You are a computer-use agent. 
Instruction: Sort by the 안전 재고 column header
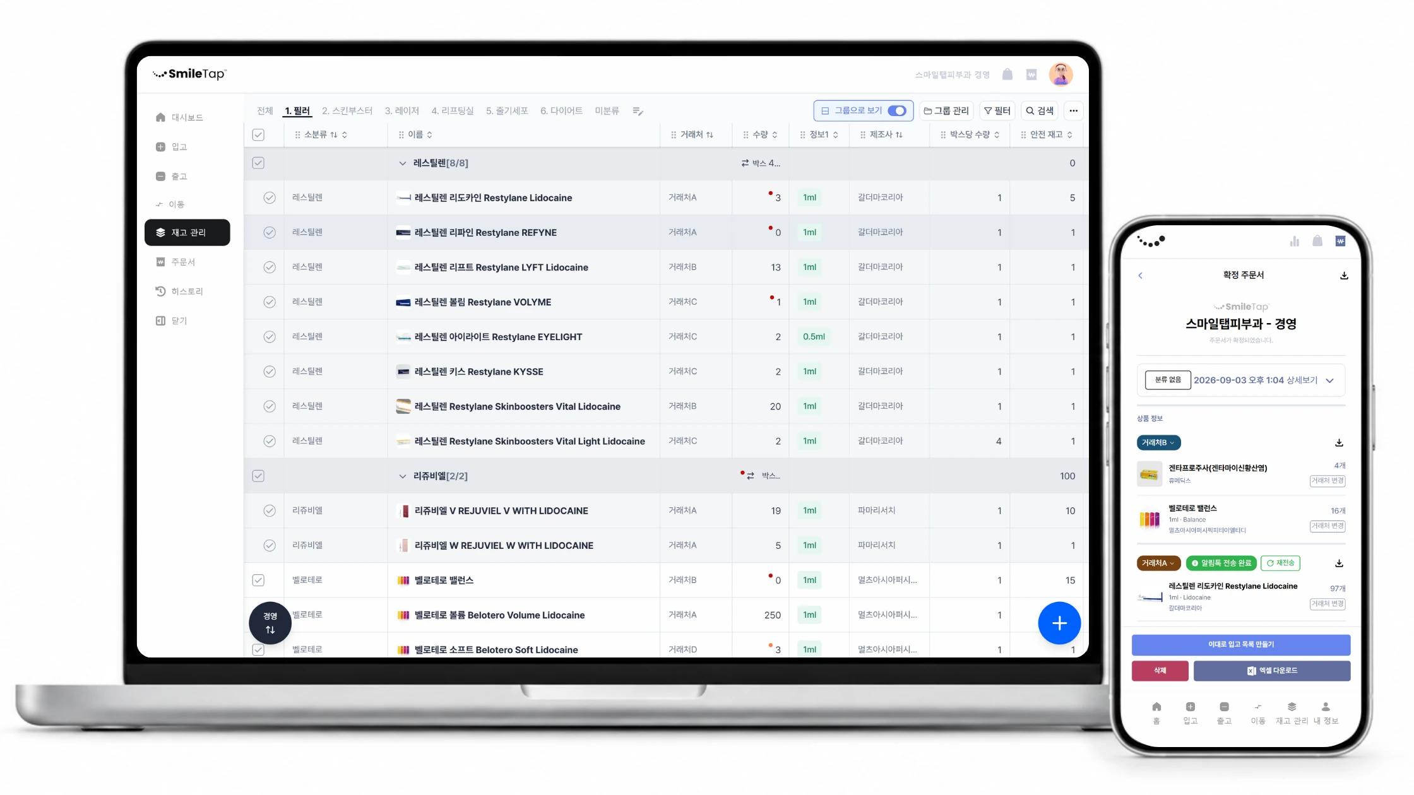point(1046,134)
